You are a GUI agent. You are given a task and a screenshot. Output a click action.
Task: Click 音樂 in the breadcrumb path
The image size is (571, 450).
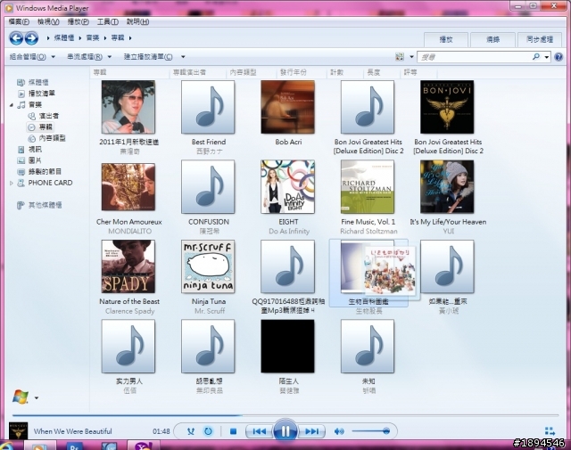point(93,37)
